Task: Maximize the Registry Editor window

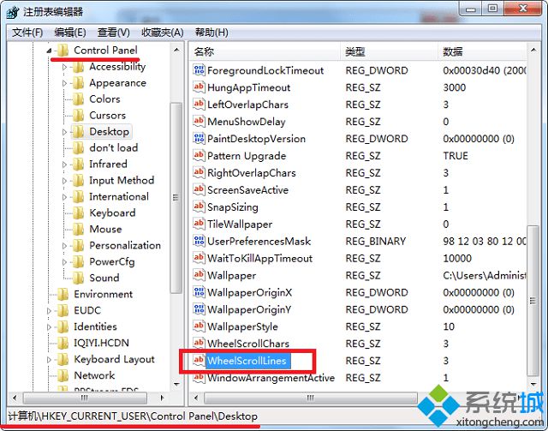Action: click(493, 9)
